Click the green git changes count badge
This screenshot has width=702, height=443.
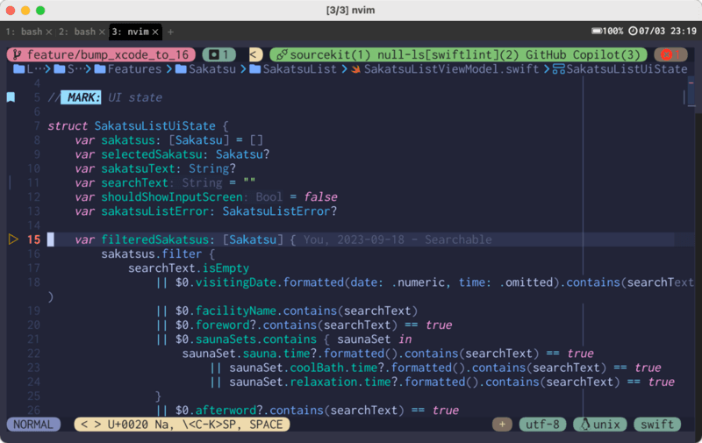(218, 54)
